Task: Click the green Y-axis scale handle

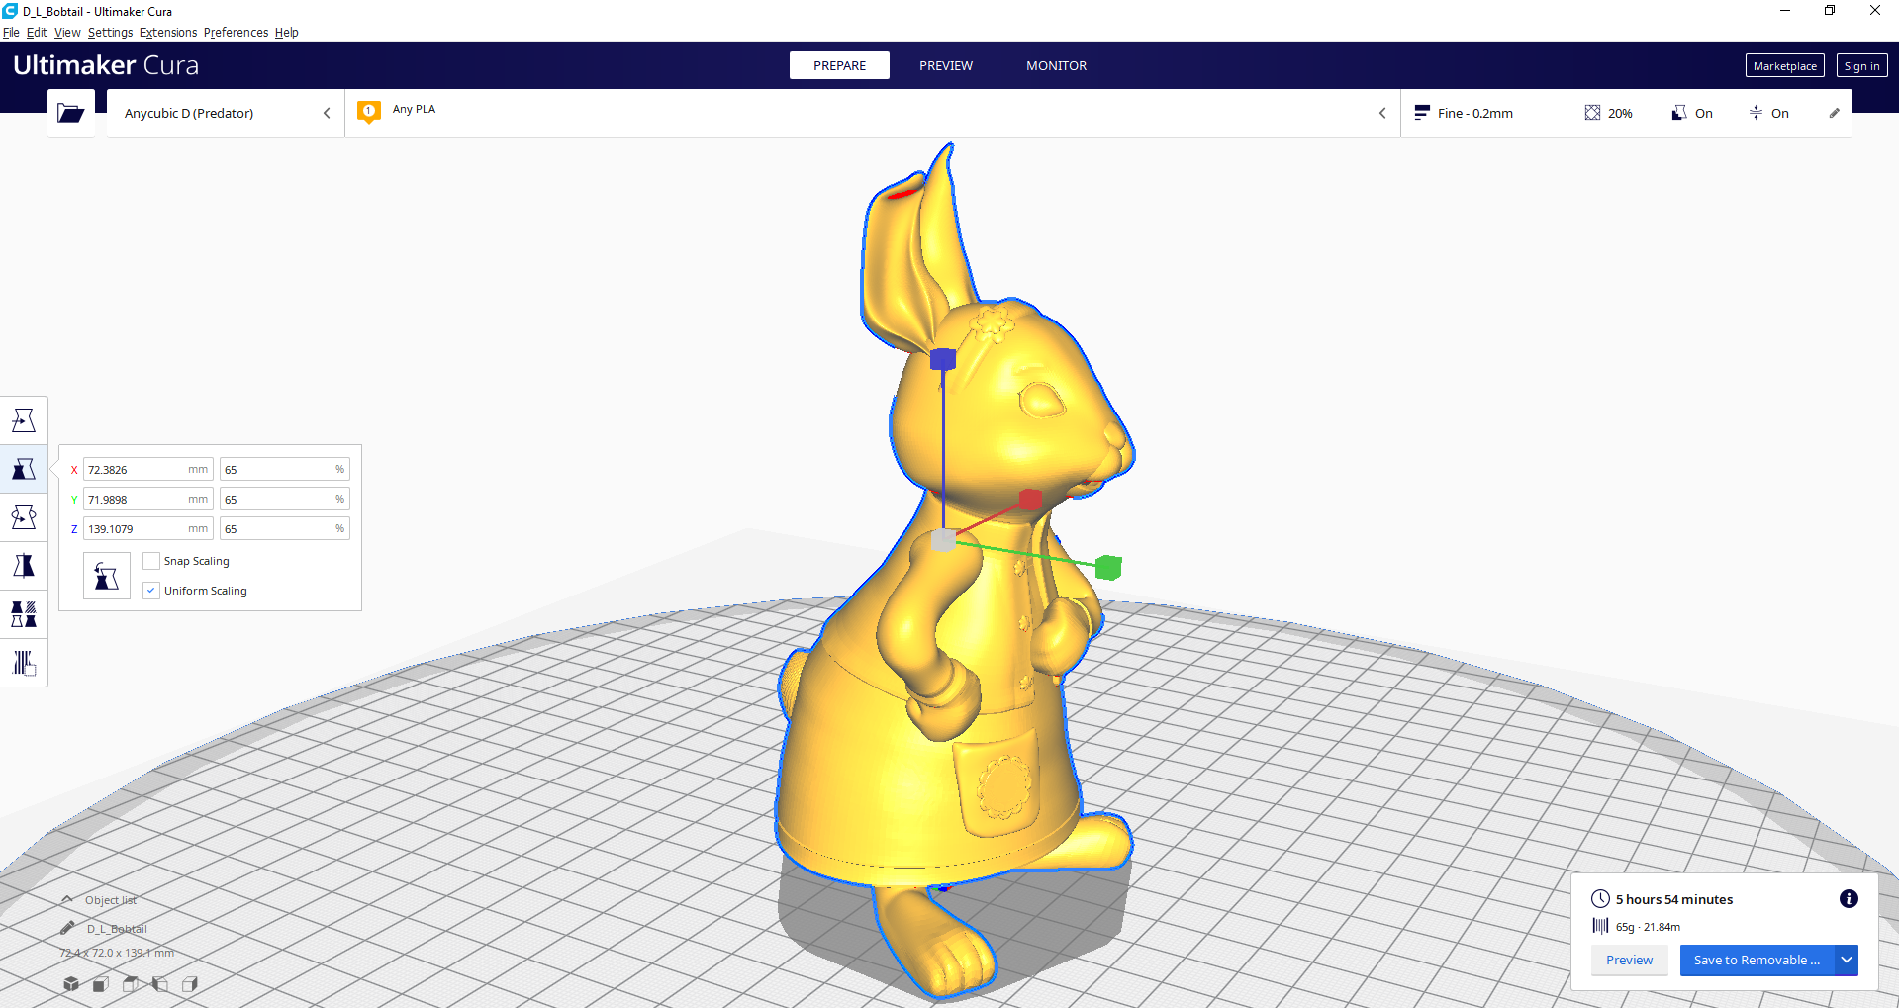Action: pyautogui.click(x=1108, y=567)
